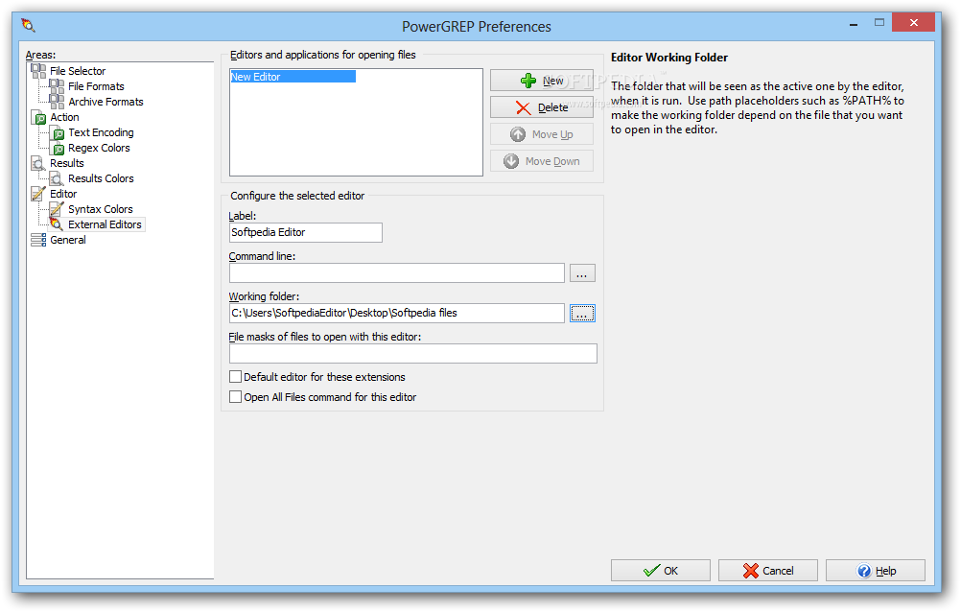Viewport: 961px width, 612px height.
Task: Open Syntax Colors preferences
Action: point(101,208)
